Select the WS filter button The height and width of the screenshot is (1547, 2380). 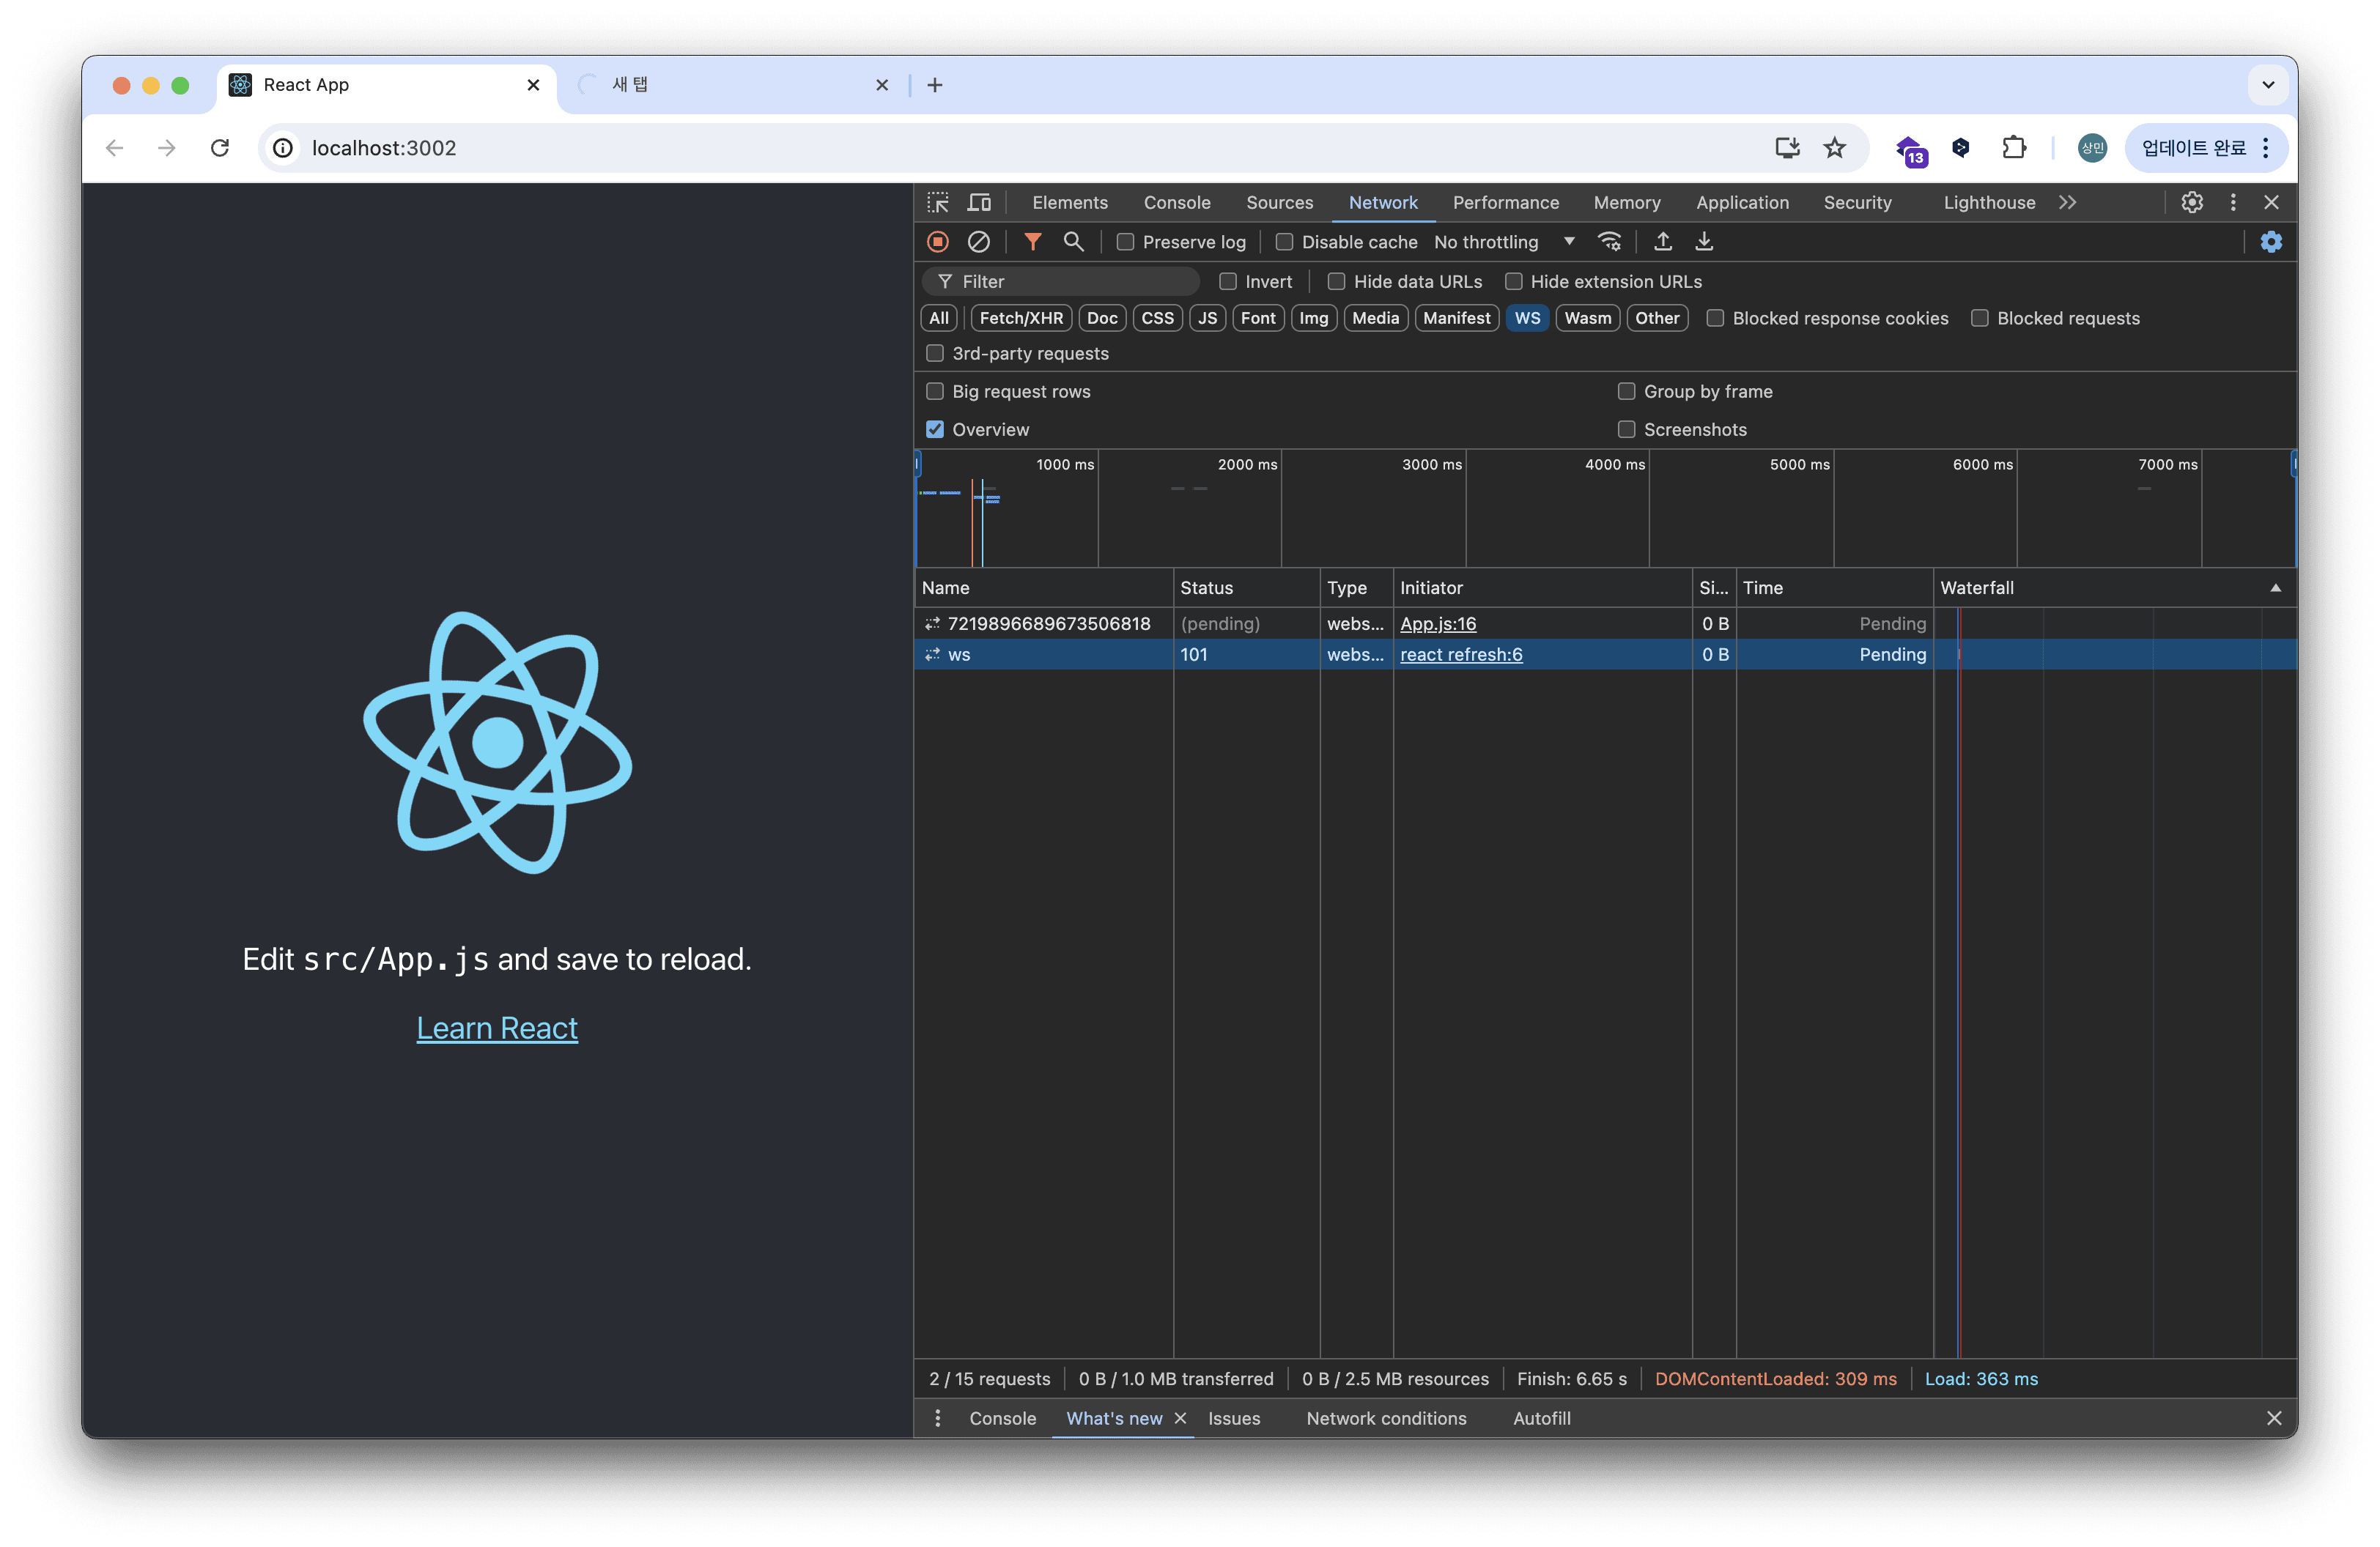[x=1527, y=319]
